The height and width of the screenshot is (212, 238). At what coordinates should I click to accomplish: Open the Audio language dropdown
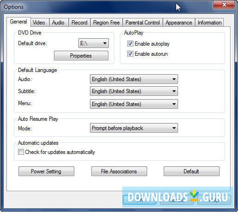click(x=134, y=79)
